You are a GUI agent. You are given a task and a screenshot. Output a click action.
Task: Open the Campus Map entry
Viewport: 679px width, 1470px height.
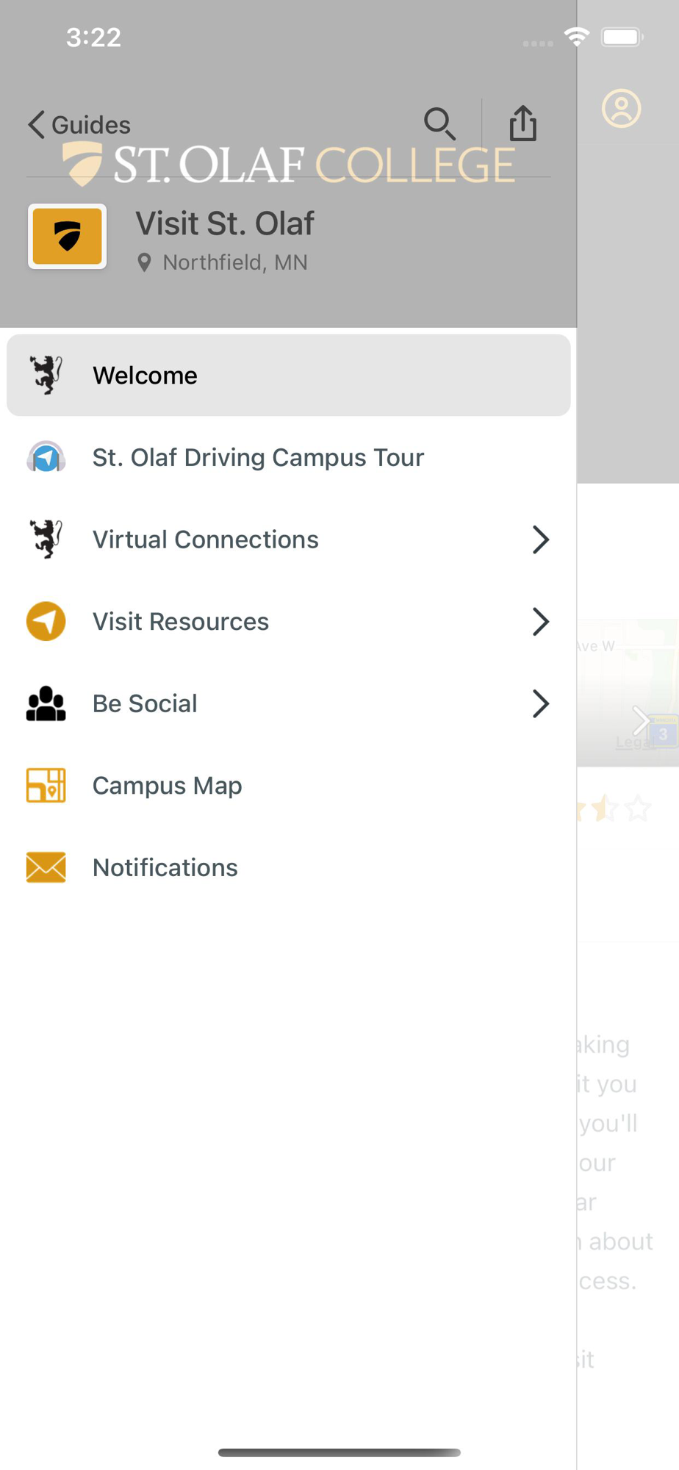click(x=289, y=786)
